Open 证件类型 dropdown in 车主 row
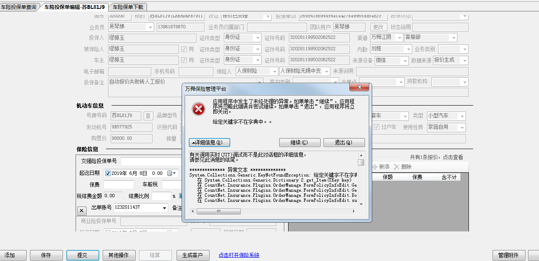This screenshot has width=539, height=261. pyautogui.click(x=258, y=60)
